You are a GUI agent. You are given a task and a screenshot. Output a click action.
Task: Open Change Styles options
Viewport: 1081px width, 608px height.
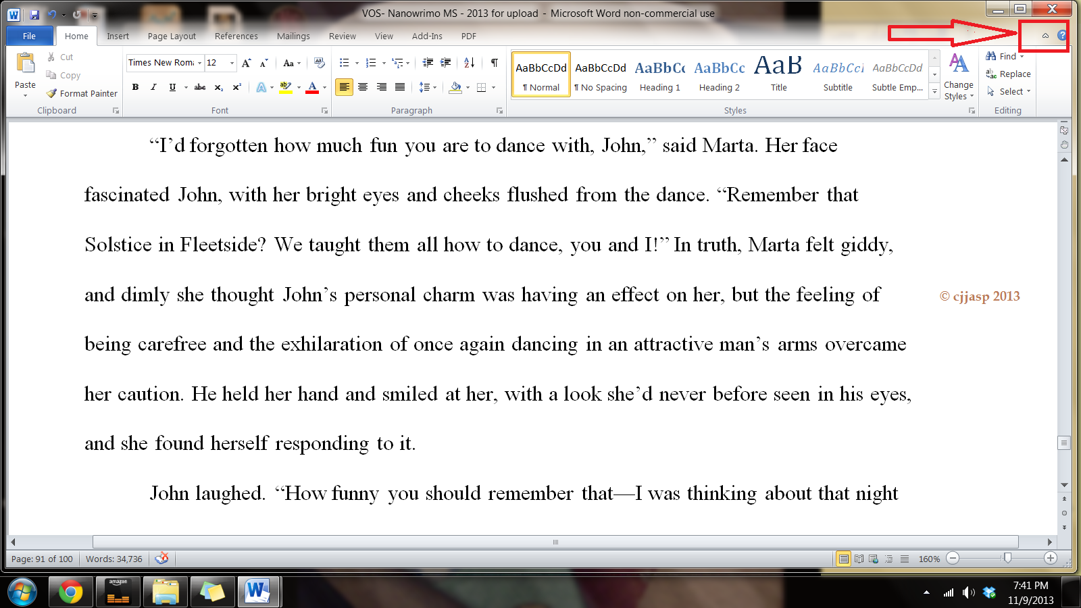tap(958, 76)
